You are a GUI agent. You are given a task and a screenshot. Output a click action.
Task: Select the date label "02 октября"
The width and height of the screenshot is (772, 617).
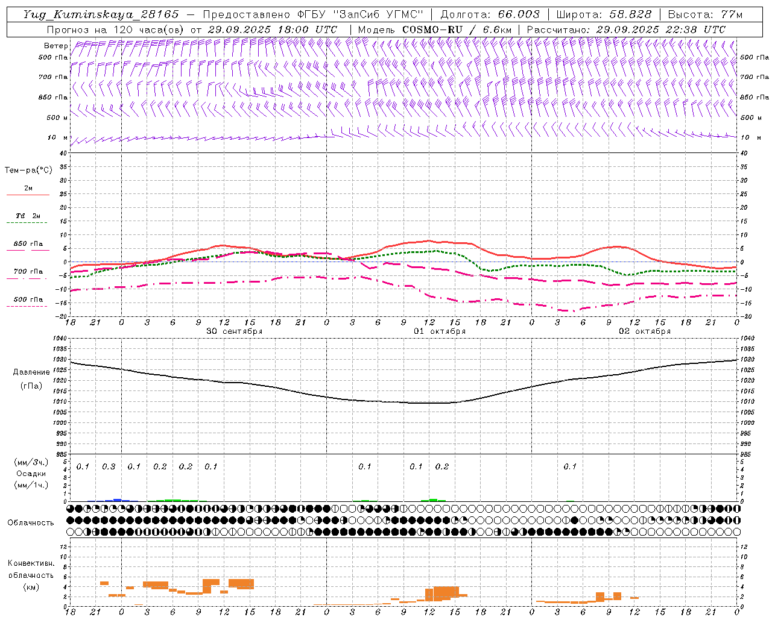pos(645,331)
